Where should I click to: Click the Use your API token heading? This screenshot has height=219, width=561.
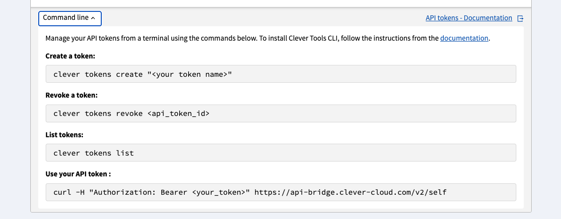[x=77, y=174]
